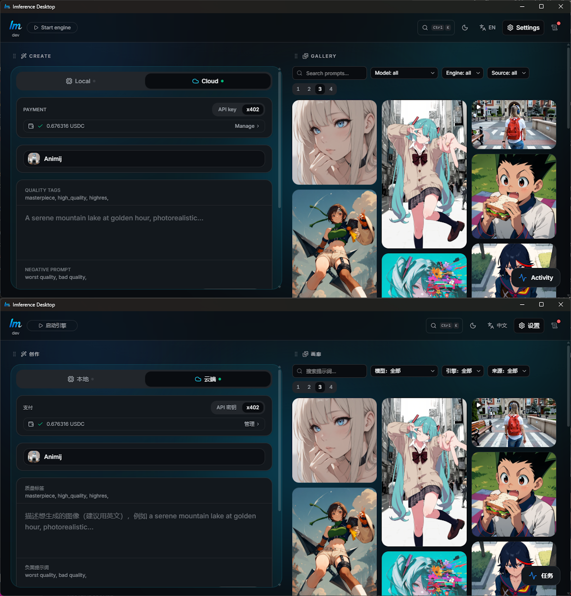The height and width of the screenshot is (596, 571).
Task: Toggle dark mode moon icon, Chinese window
Action: coord(473,326)
